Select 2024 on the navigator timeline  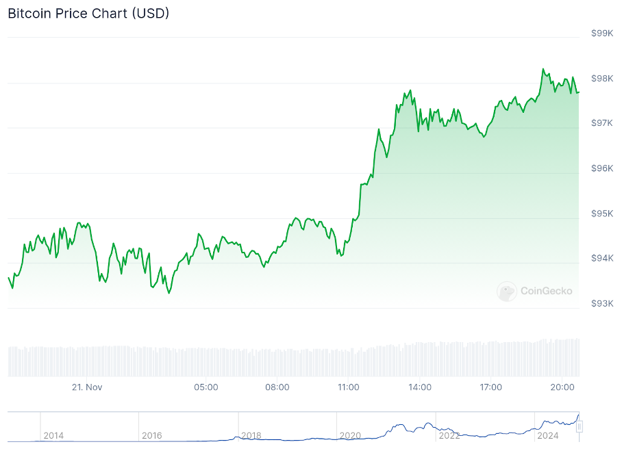548,435
